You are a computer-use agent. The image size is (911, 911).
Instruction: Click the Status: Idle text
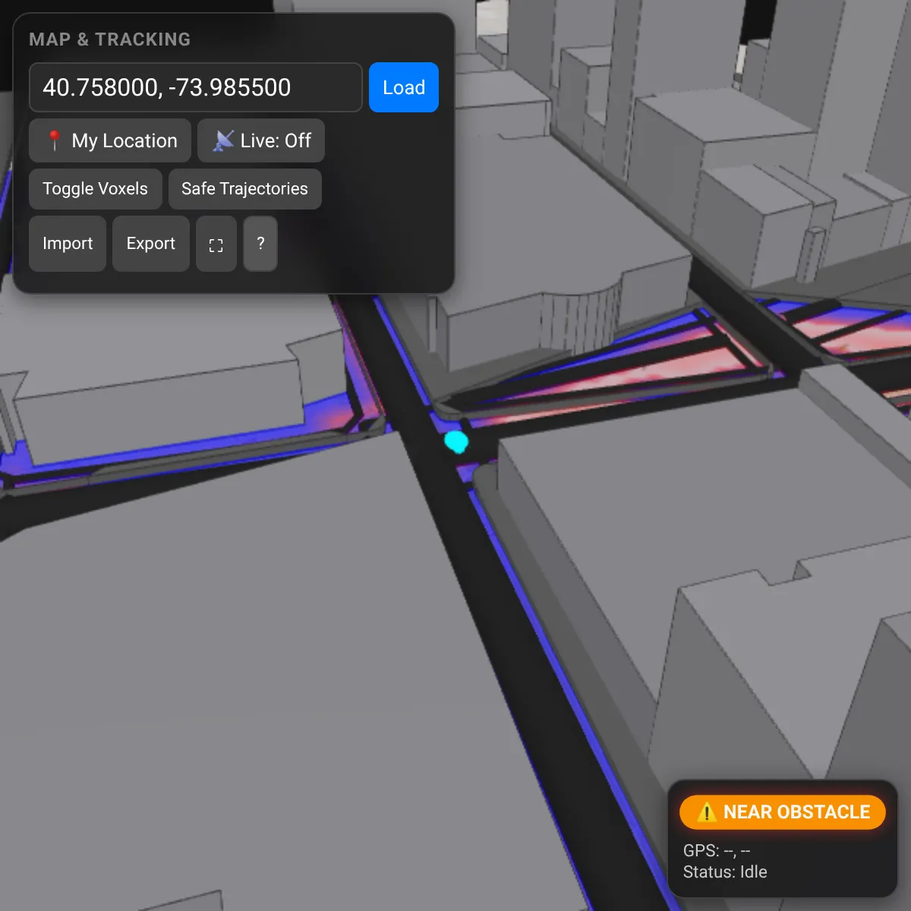[x=725, y=872]
